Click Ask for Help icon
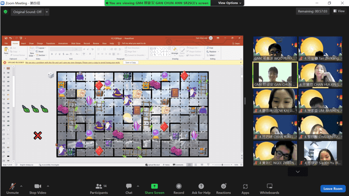This screenshot has width=349, height=196. click(201, 186)
